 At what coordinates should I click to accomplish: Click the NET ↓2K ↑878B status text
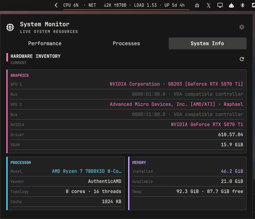click(107, 5)
